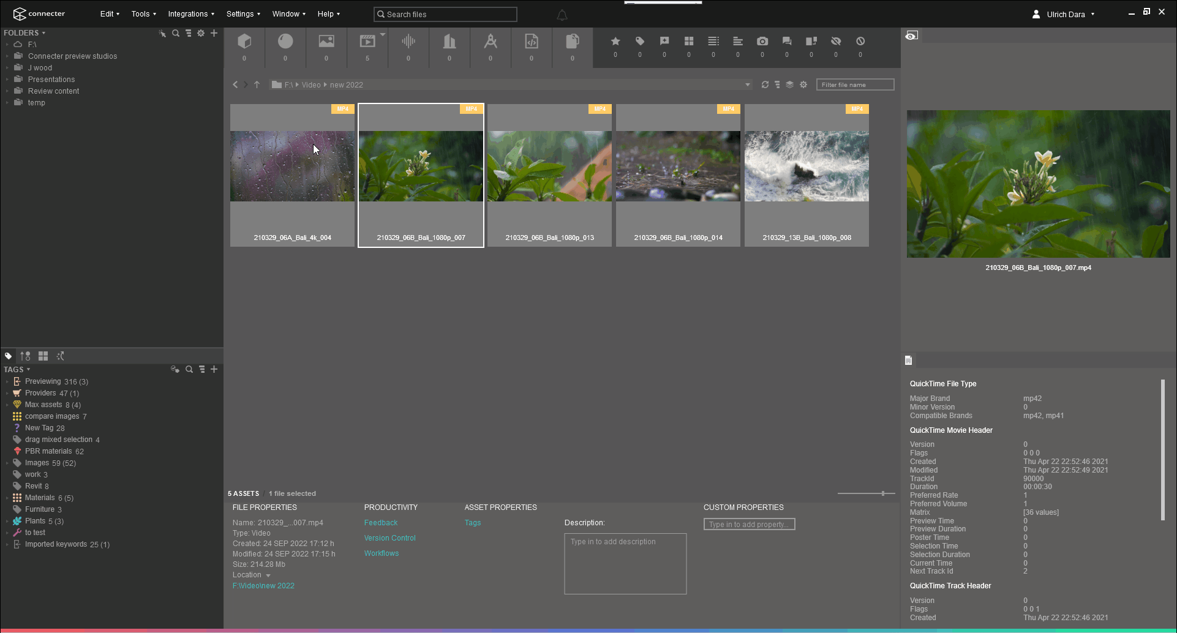1177x633 pixels.
Task: Refresh the current folder view
Action: pos(765,85)
